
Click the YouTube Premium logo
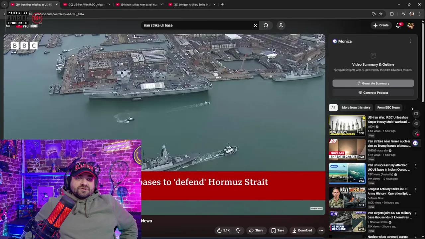[x=27, y=26]
